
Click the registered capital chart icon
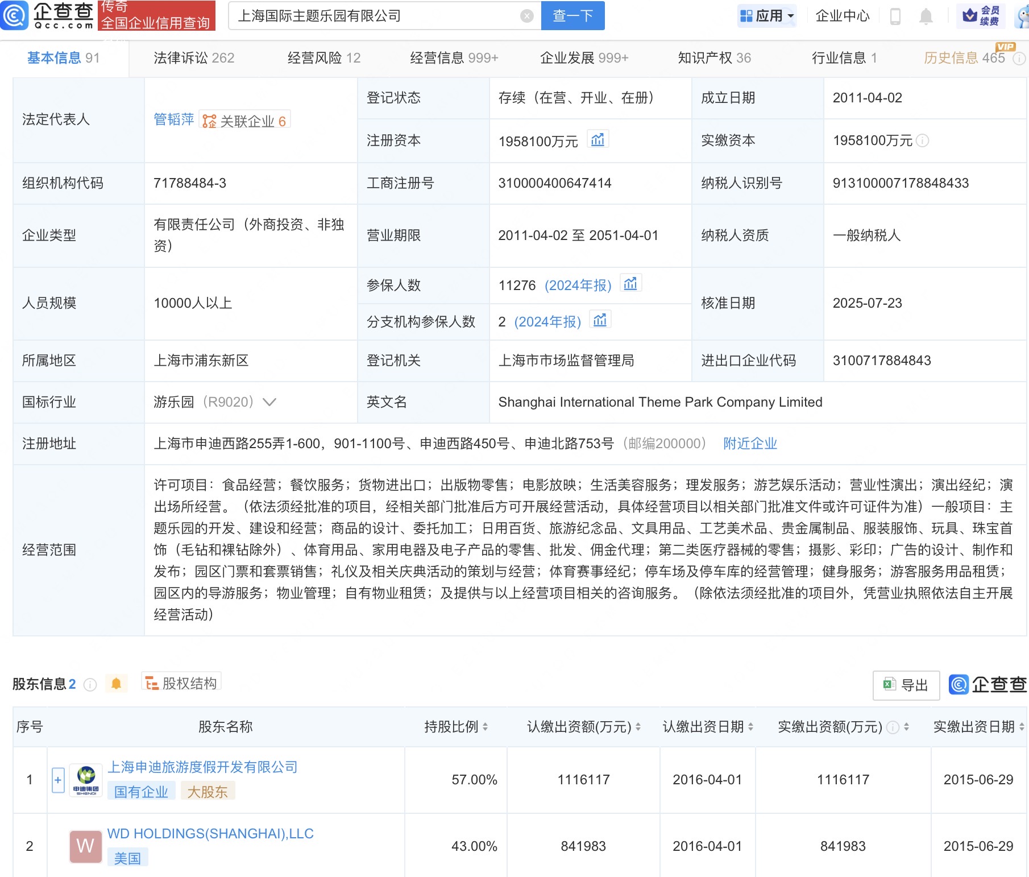[598, 140]
